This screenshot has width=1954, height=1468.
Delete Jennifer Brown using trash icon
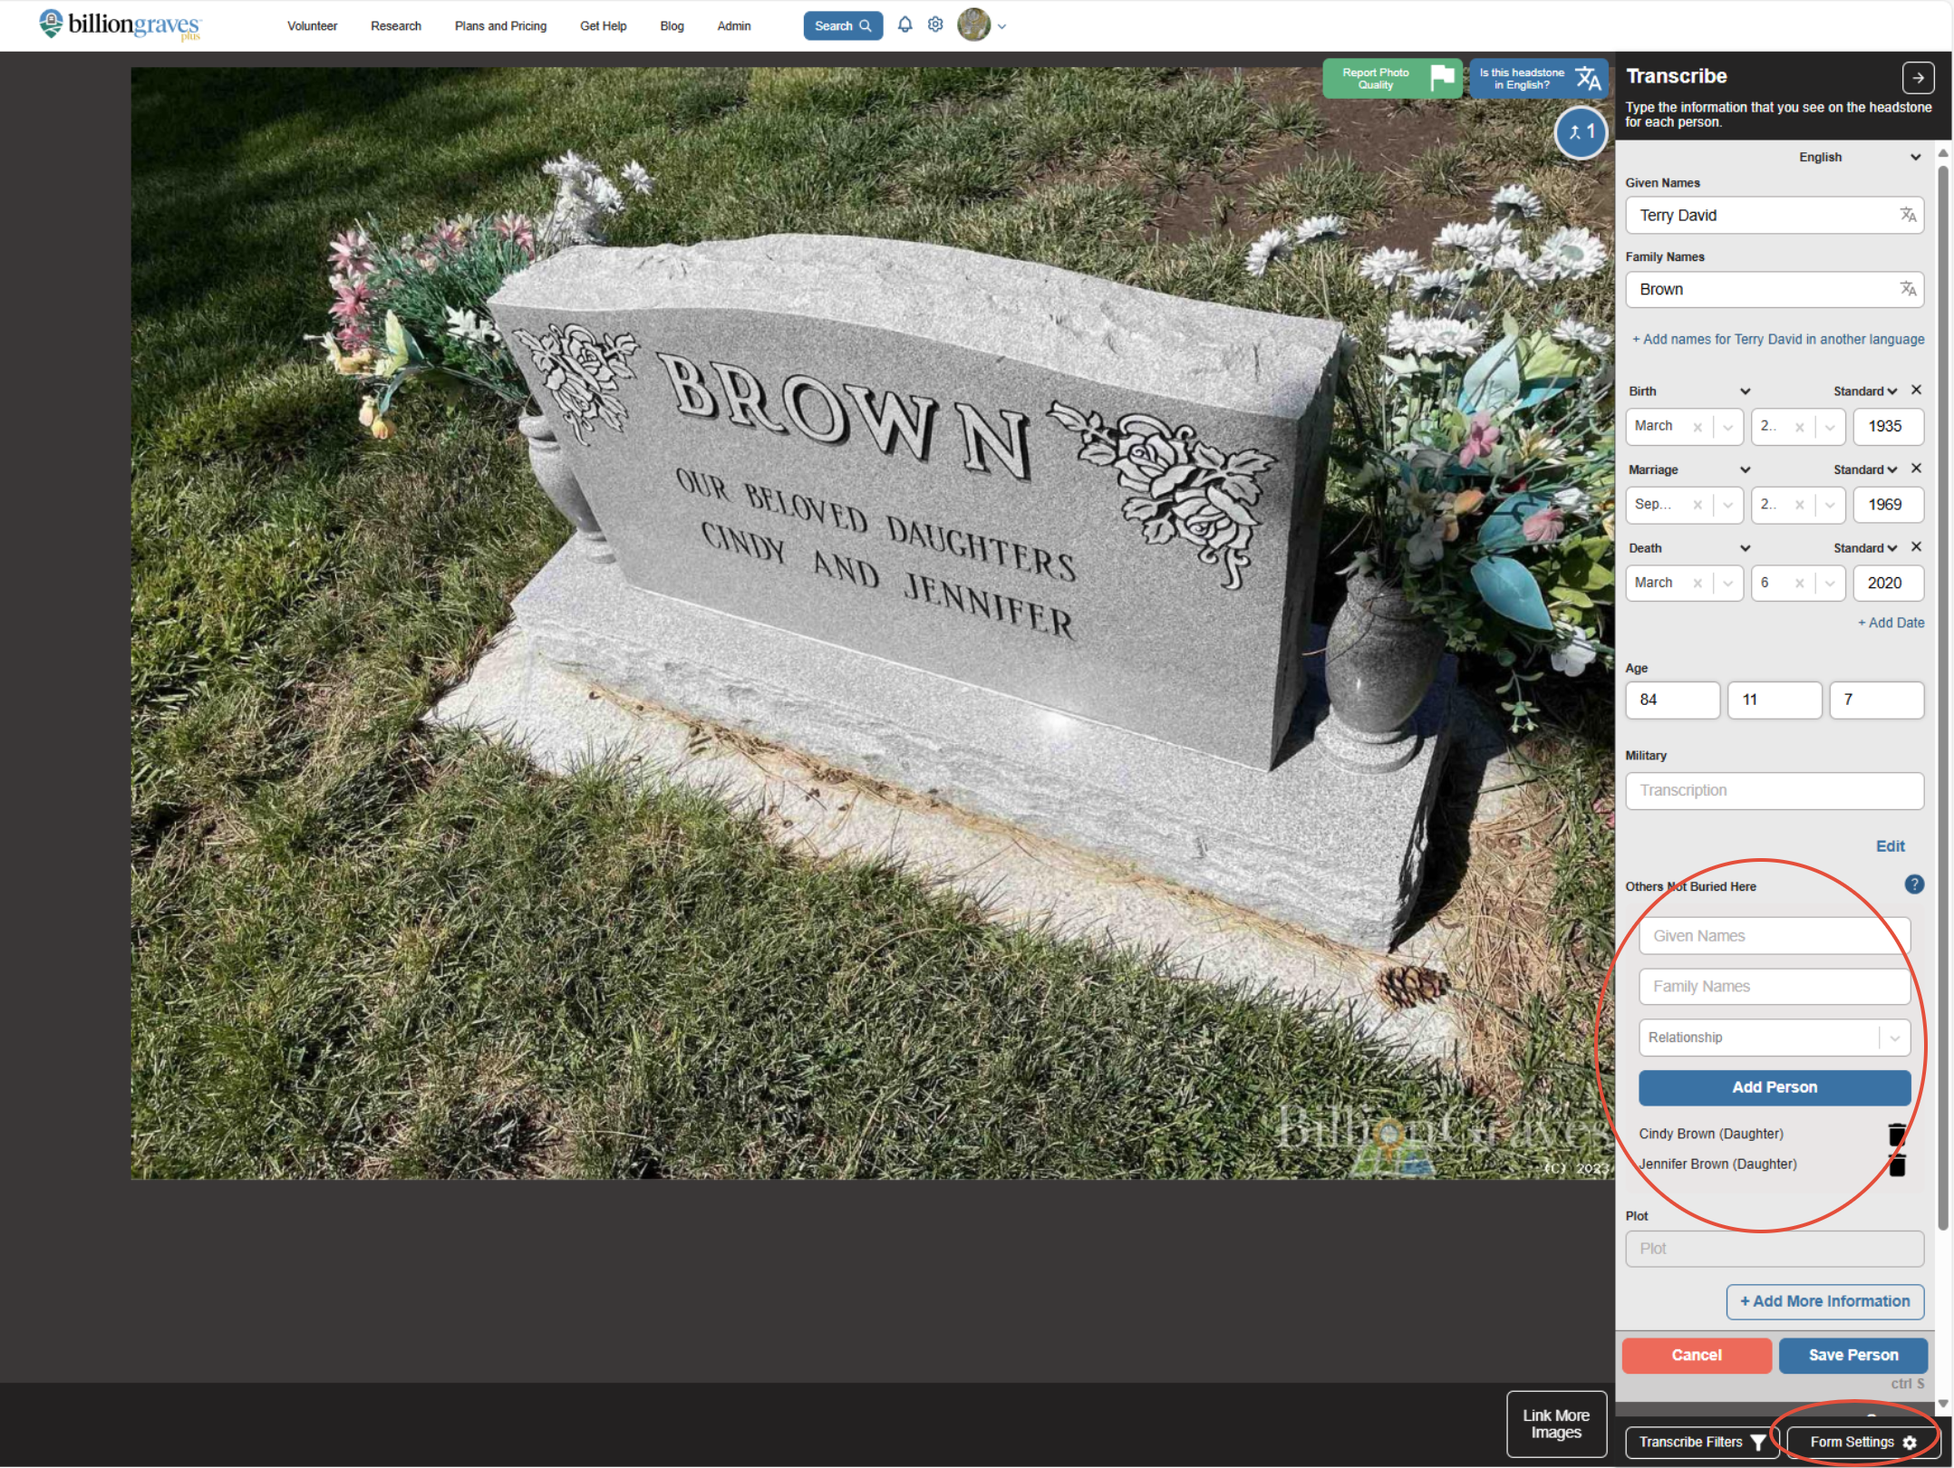tap(1896, 1165)
